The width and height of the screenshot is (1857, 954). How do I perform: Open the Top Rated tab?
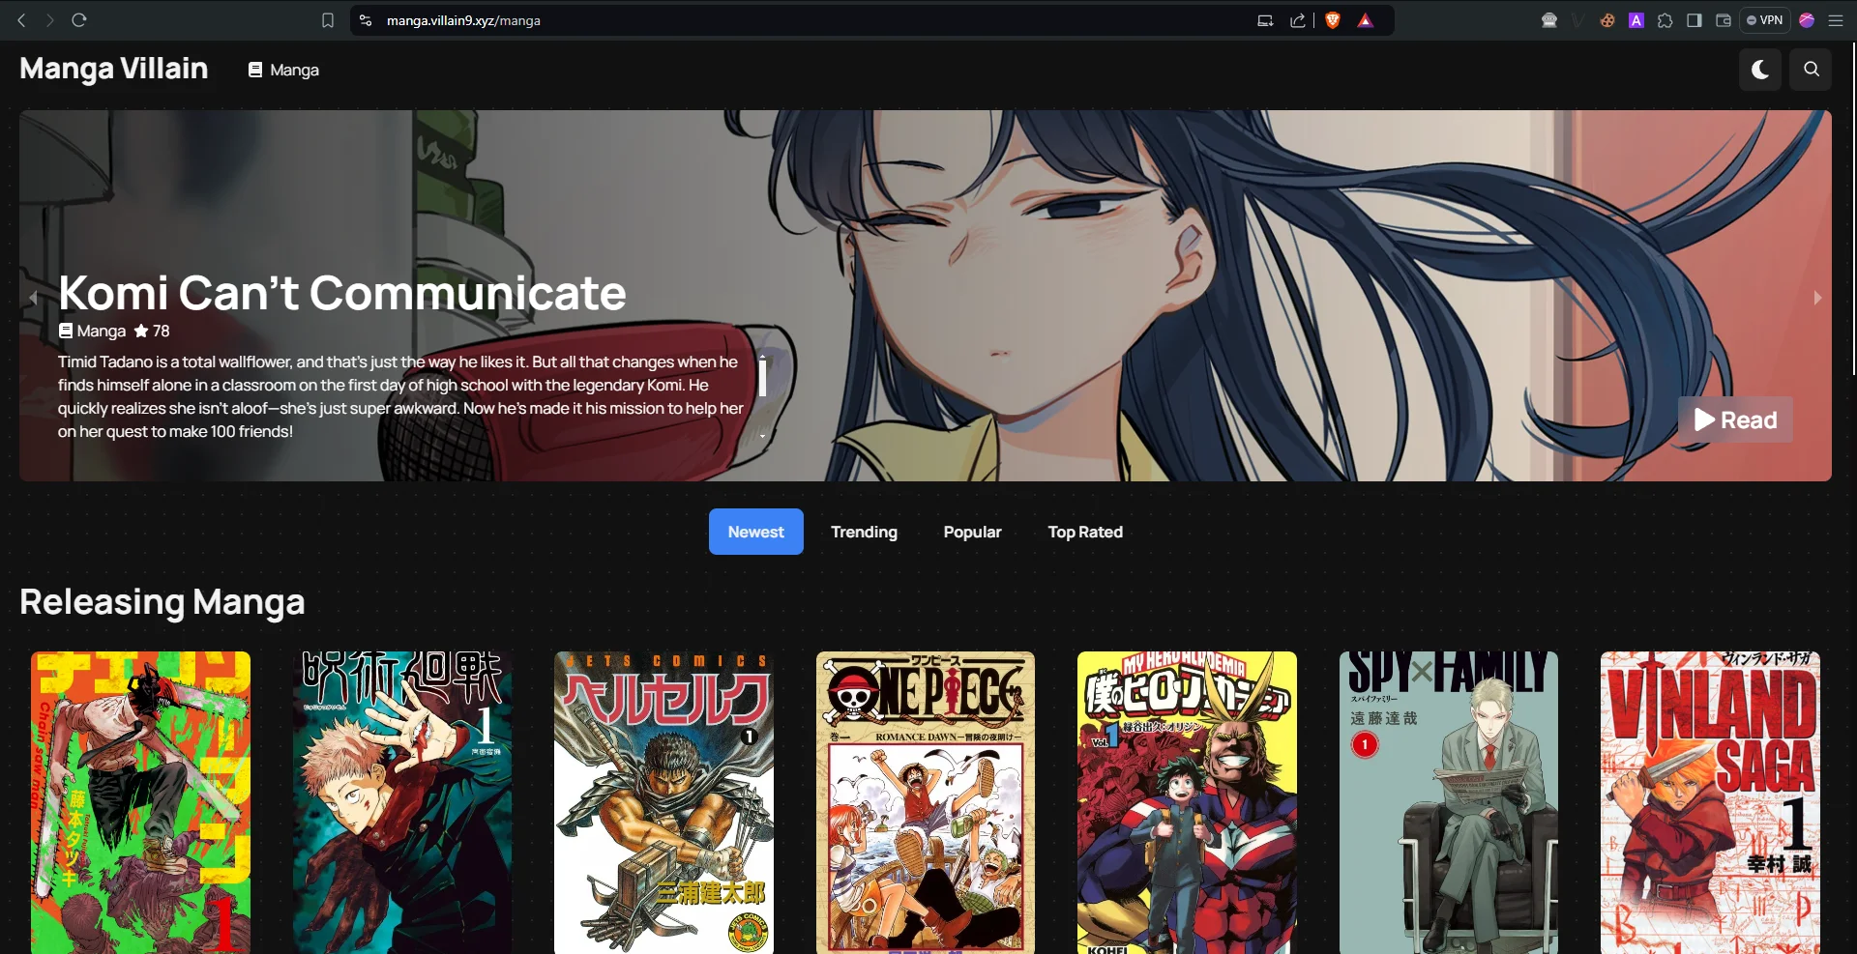1085,532
